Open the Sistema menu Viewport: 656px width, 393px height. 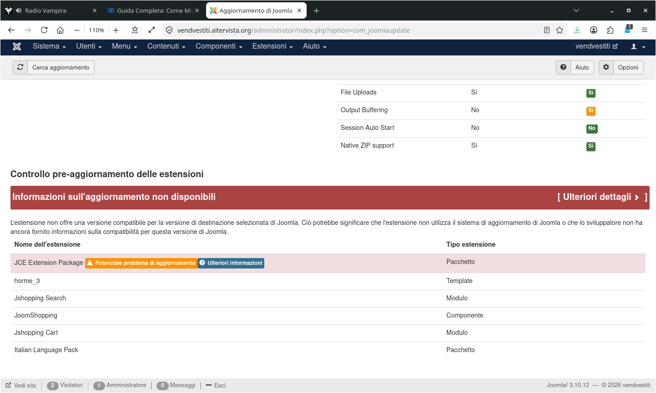(45, 46)
